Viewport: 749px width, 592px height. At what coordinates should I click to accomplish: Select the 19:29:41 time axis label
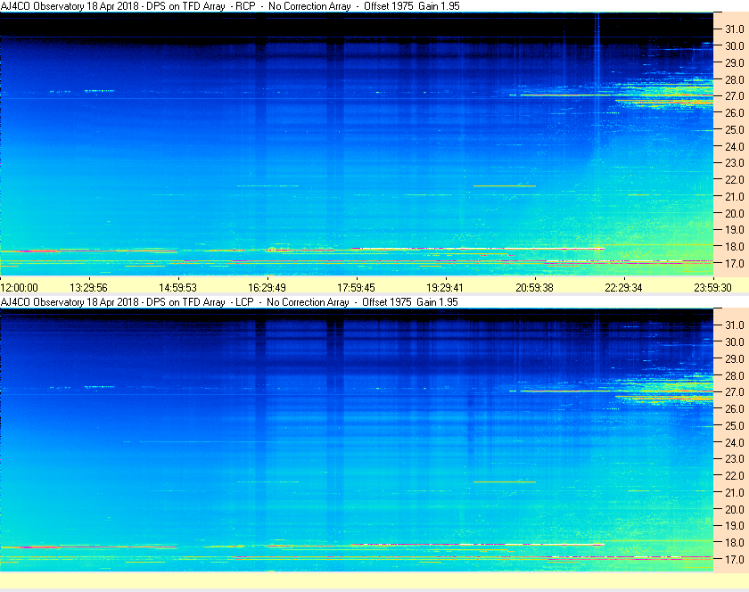tap(445, 288)
